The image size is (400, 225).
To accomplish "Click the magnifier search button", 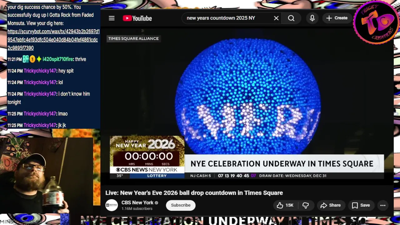I will (x=291, y=18).
